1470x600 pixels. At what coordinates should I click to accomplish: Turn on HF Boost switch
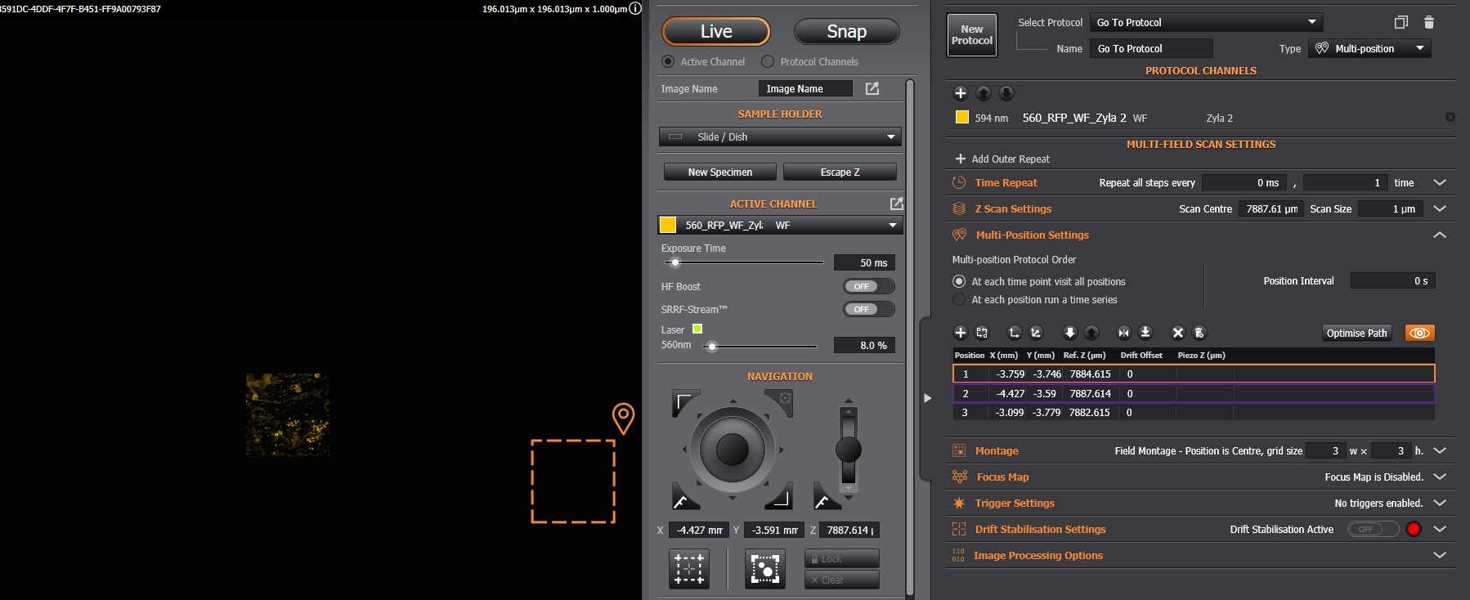(x=869, y=287)
